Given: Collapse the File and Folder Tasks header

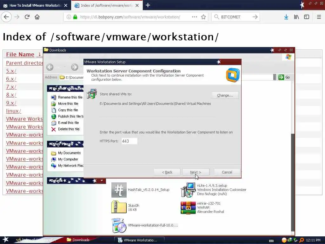Looking at the screenshot, I should click(65, 88).
